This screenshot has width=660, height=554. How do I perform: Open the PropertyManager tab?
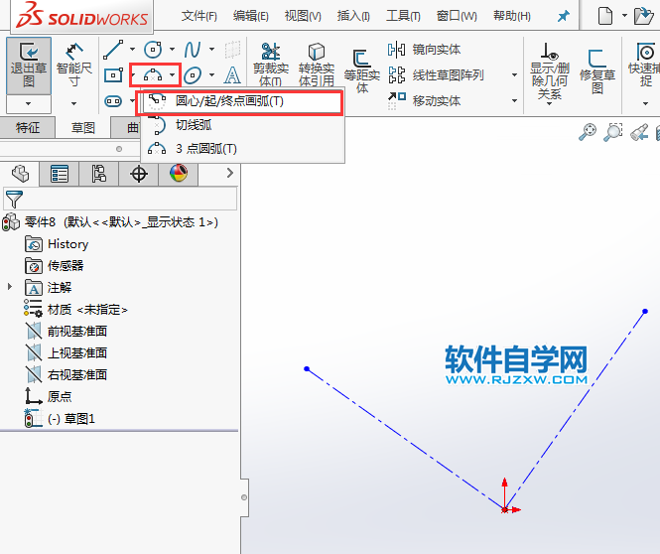pos(59,174)
